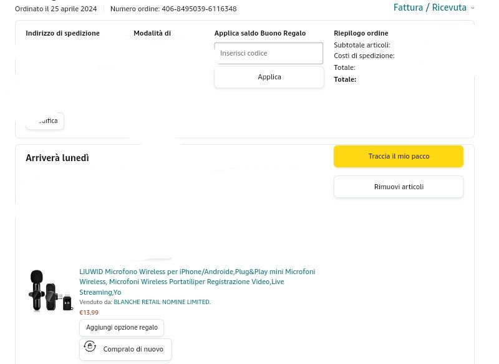Image resolution: width=499 pixels, height=364 pixels.
Task: Focus the Inserisci codice gift code field
Action: [269, 53]
